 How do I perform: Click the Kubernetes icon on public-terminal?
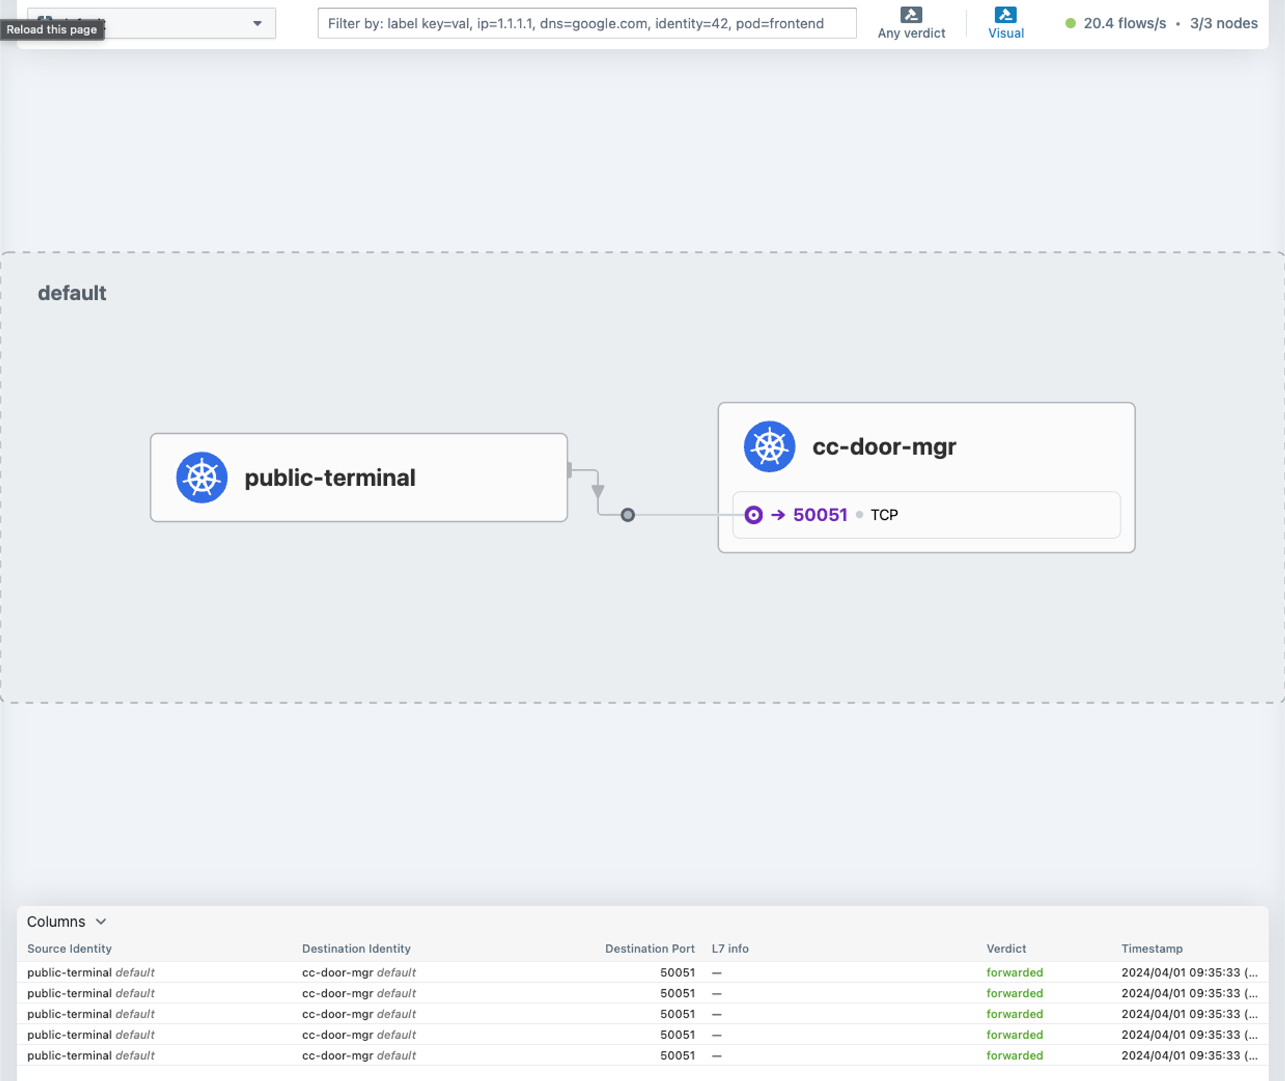click(202, 478)
